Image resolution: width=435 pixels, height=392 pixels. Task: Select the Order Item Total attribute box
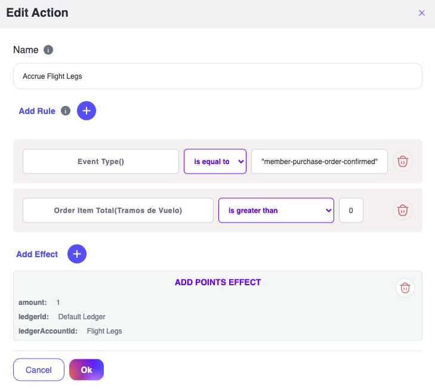pos(118,211)
